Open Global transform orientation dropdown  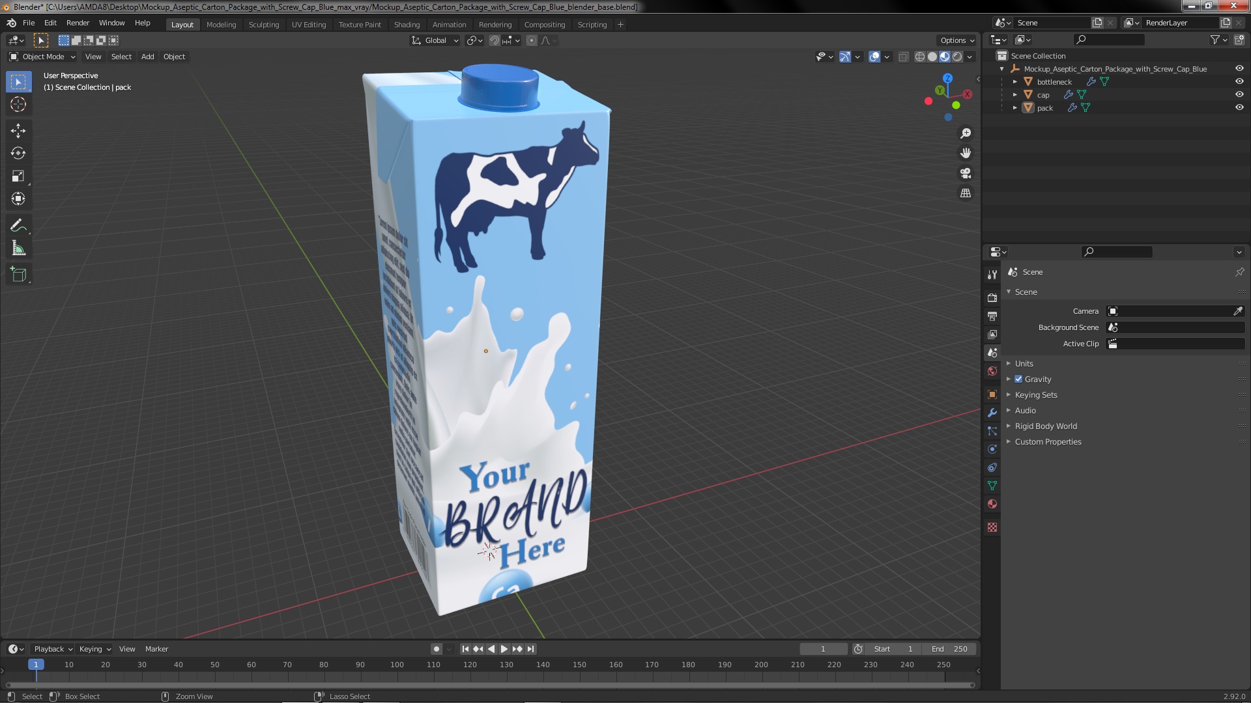[435, 40]
